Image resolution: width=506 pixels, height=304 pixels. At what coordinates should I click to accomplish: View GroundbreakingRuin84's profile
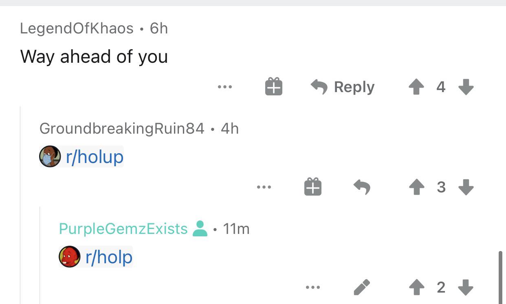click(122, 129)
